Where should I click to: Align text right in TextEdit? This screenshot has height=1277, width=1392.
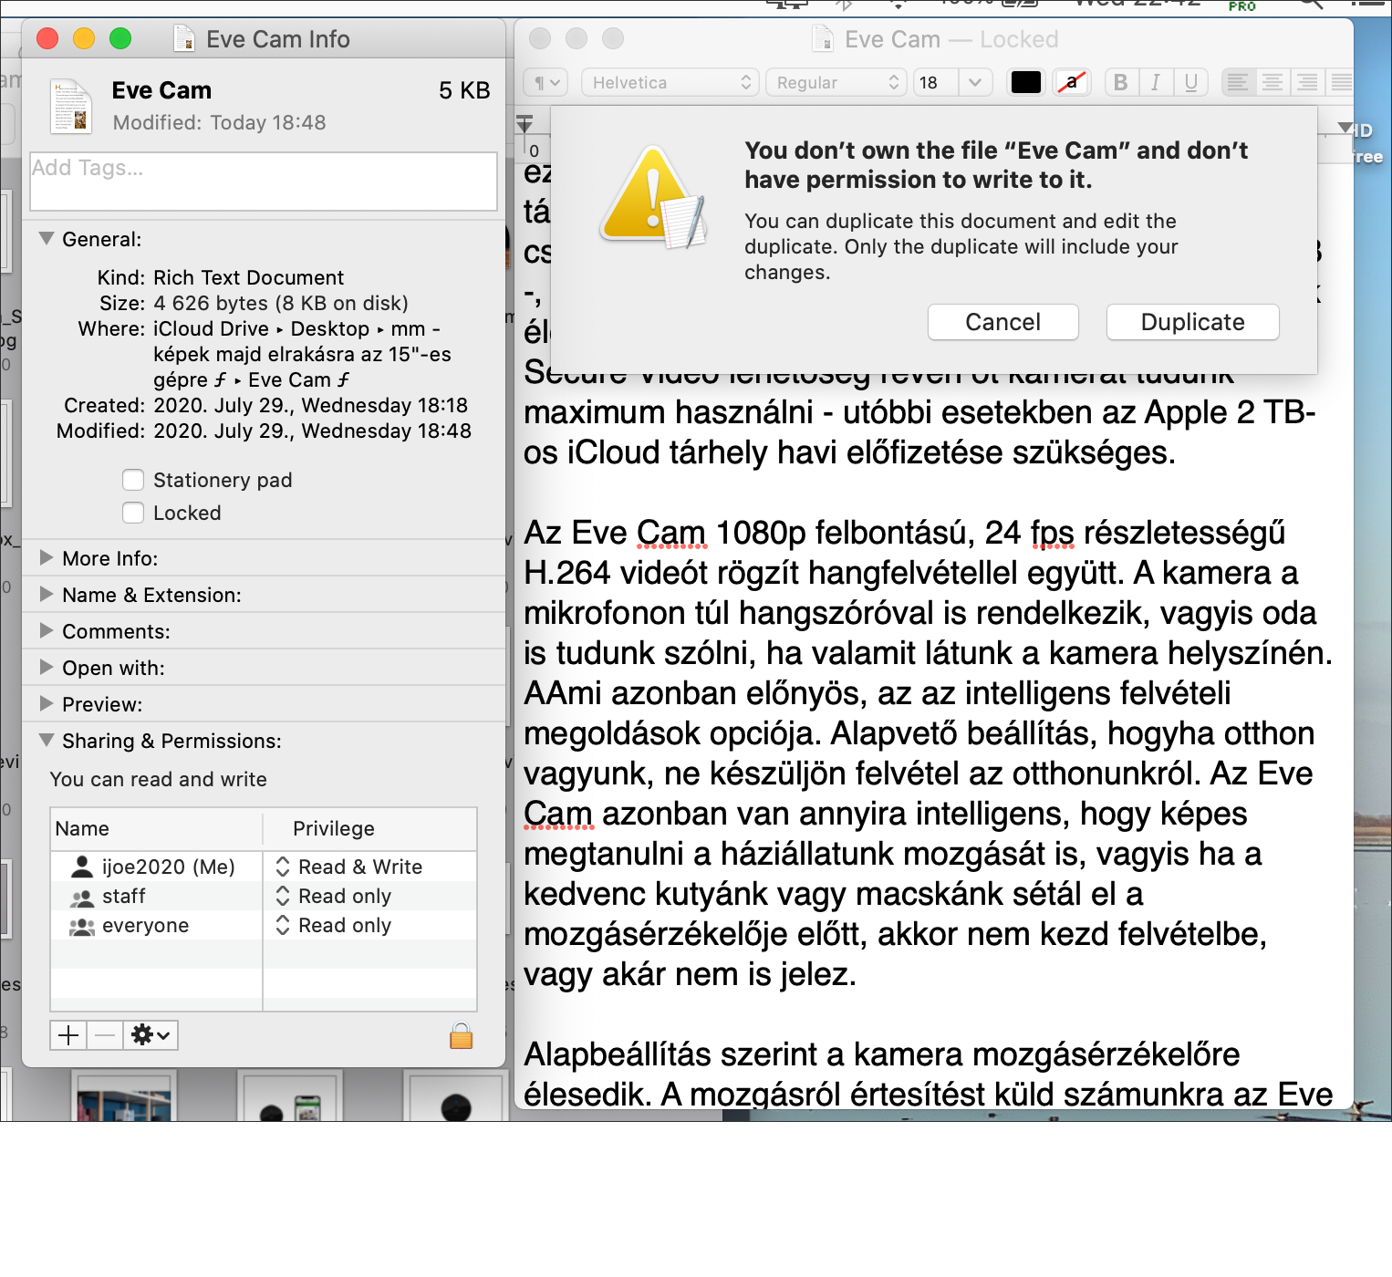click(1307, 83)
